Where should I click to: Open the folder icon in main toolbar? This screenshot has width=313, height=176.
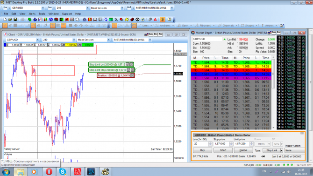(10, 20)
